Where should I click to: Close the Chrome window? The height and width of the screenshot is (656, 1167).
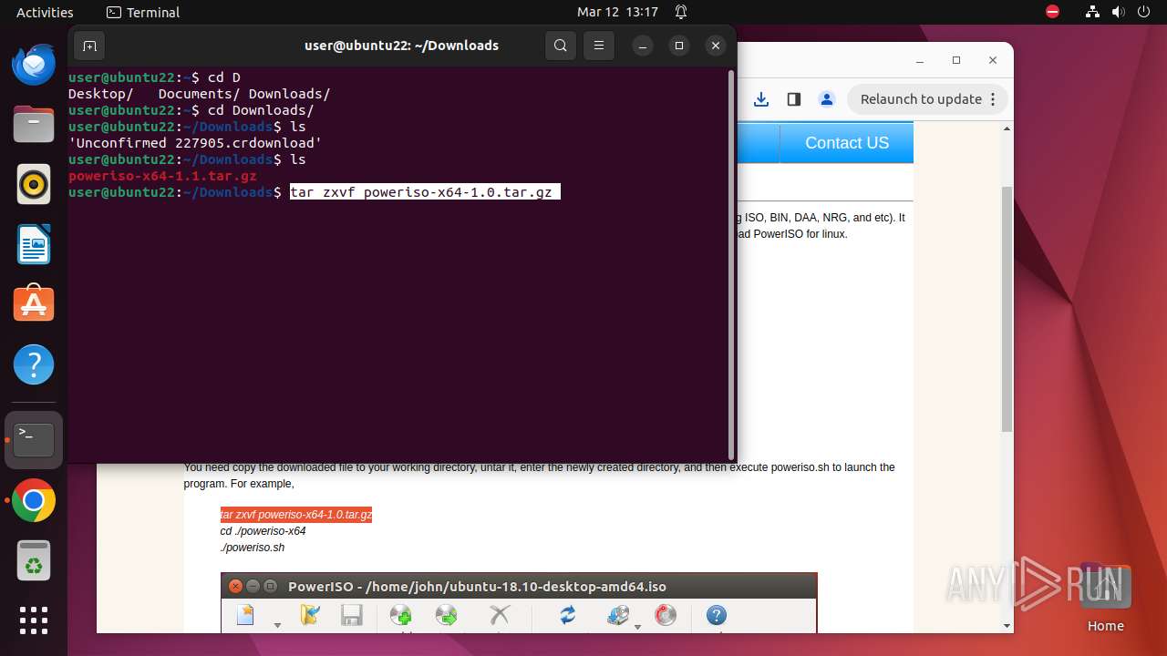(x=993, y=60)
